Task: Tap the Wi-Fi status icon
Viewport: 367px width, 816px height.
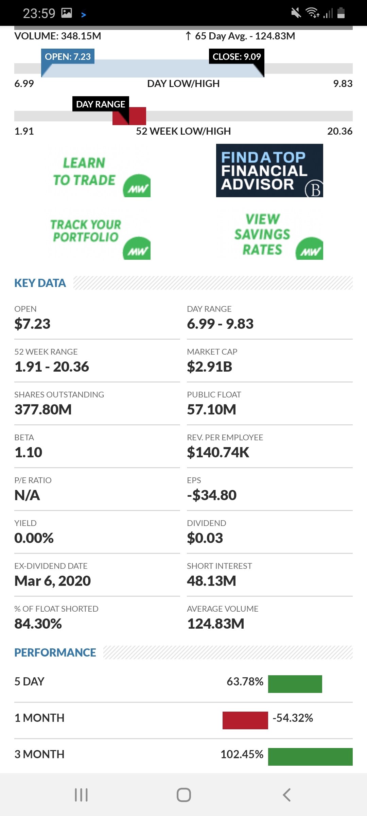Action: (x=312, y=13)
